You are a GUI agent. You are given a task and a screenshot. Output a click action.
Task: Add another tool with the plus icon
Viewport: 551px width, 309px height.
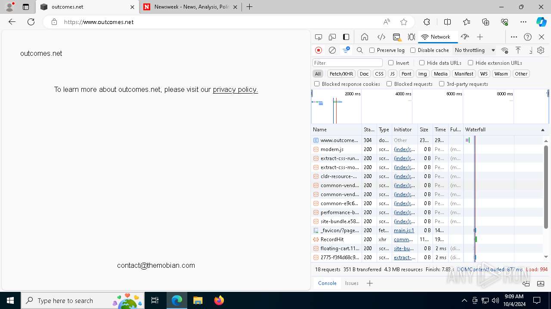coord(480,37)
